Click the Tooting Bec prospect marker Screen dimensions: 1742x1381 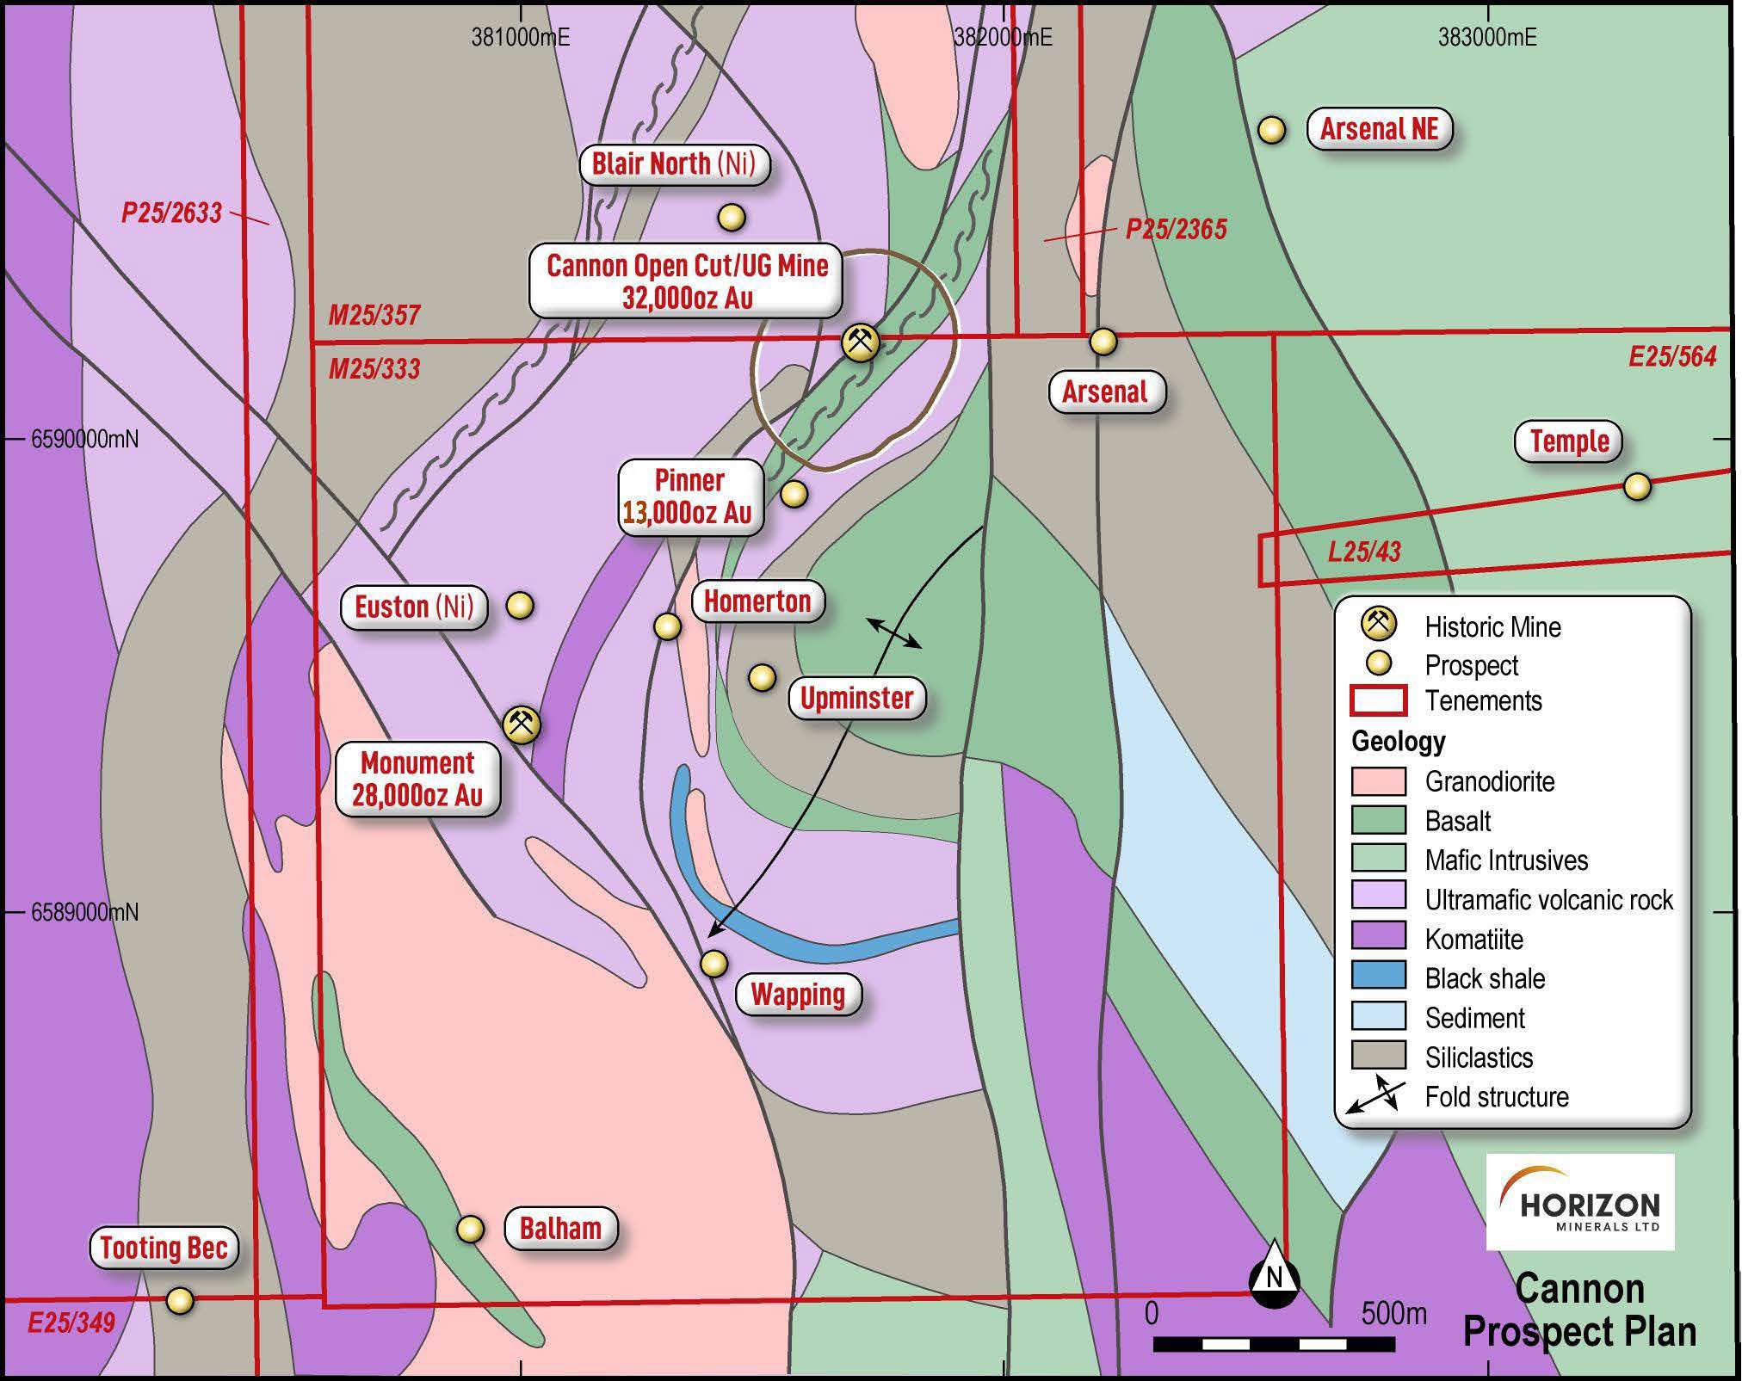click(x=180, y=1300)
